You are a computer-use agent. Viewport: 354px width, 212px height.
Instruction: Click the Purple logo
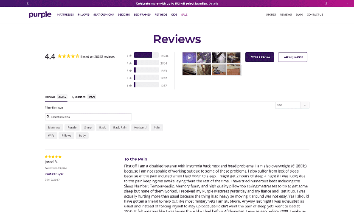[40, 15]
